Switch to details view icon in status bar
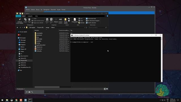The height and width of the screenshot is (102, 181). point(105,89)
